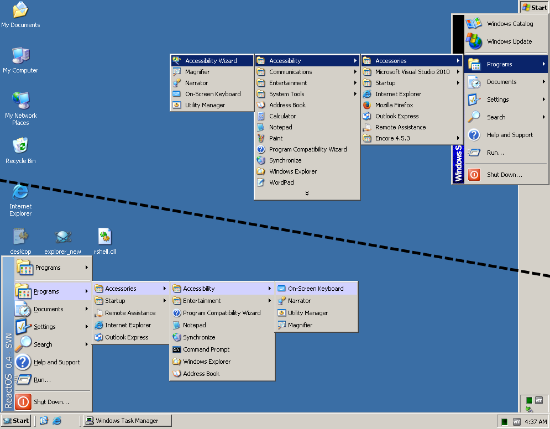
Task: Select the rshell.dll file icon
Action: click(x=105, y=242)
